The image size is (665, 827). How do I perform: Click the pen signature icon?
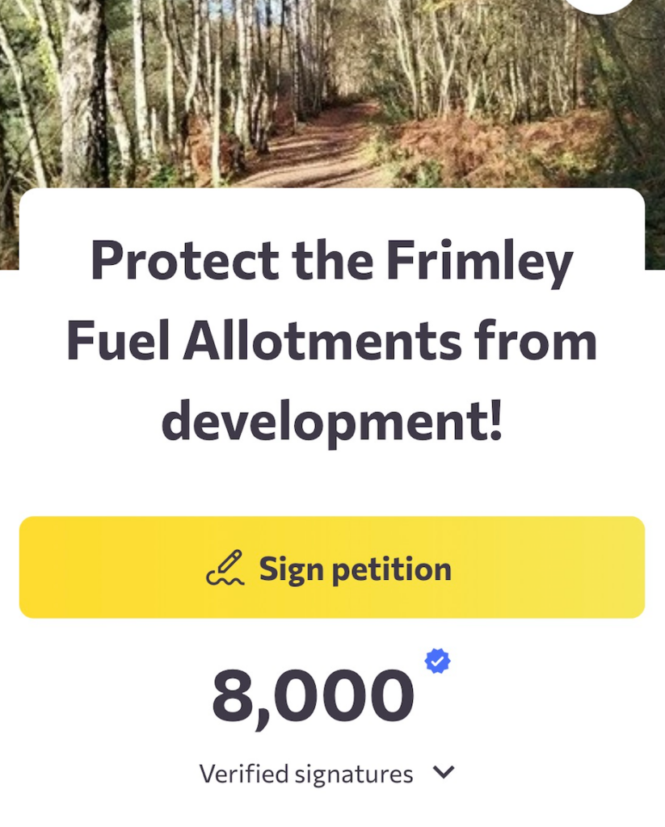(x=225, y=569)
